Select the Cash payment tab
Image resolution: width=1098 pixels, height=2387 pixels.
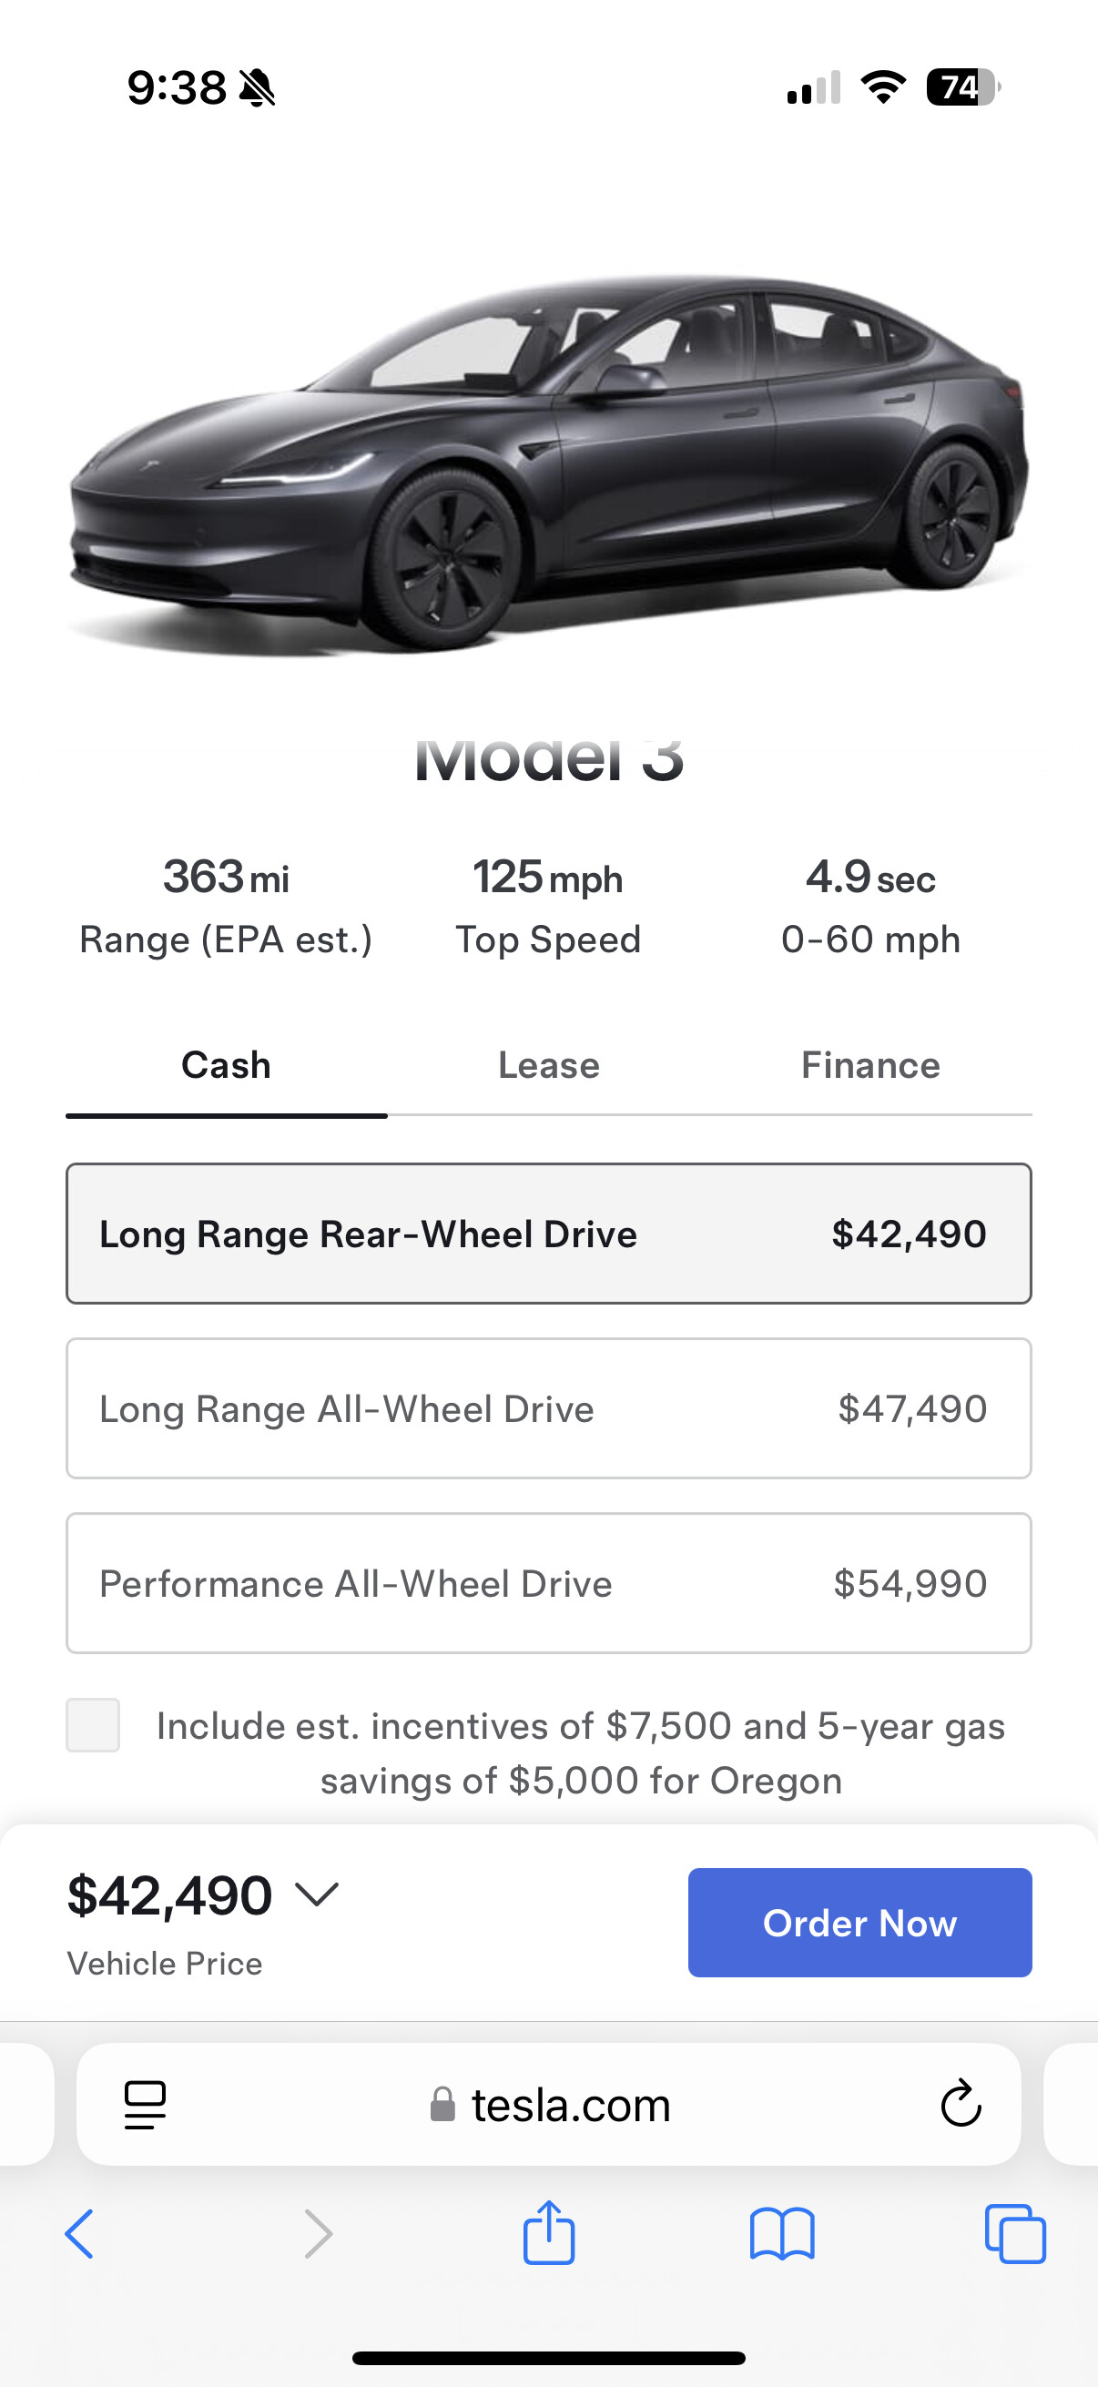[226, 1066]
